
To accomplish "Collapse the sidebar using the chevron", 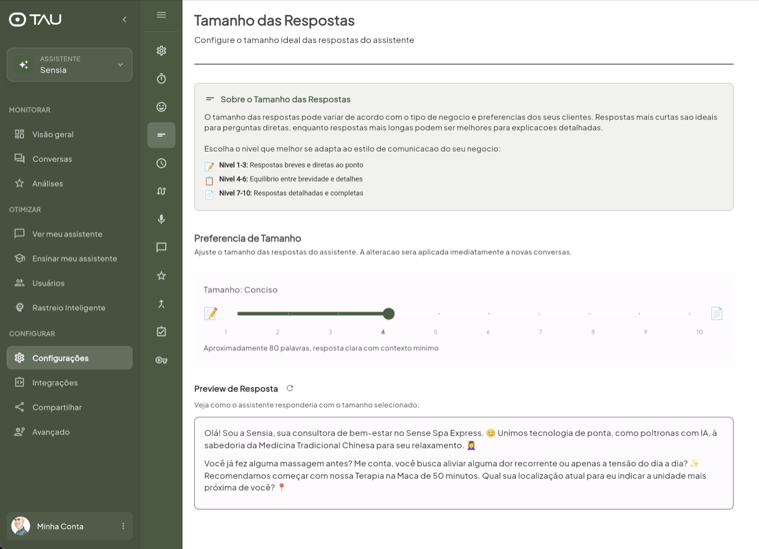I will (124, 19).
